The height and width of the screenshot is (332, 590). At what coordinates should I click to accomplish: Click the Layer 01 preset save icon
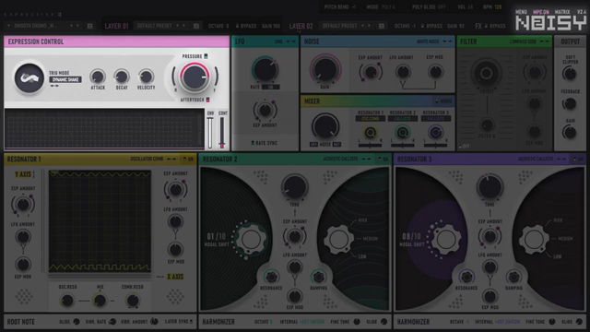[196, 26]
